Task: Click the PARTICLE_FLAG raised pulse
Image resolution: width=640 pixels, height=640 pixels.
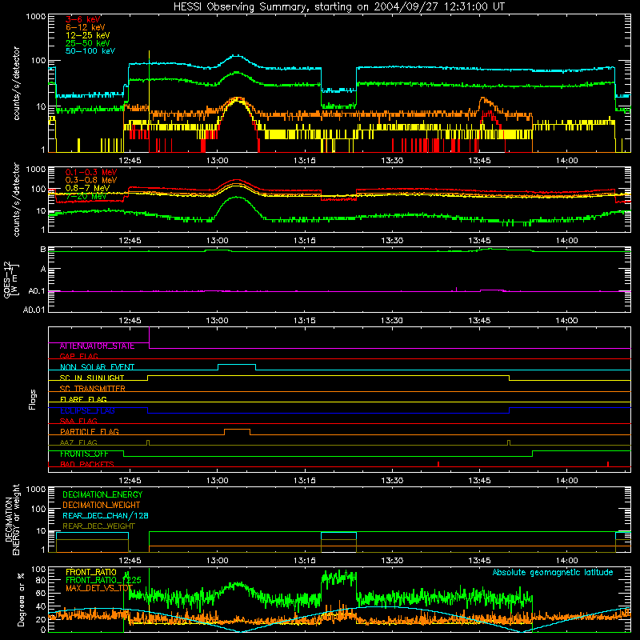Action: coord(237,432)
